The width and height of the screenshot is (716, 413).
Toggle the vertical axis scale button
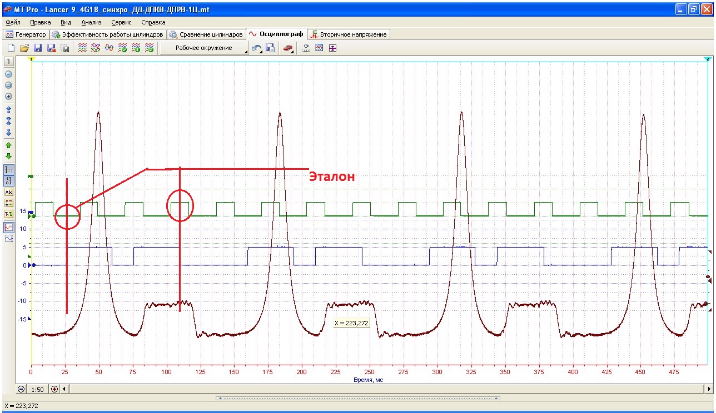tap(8, 180)
